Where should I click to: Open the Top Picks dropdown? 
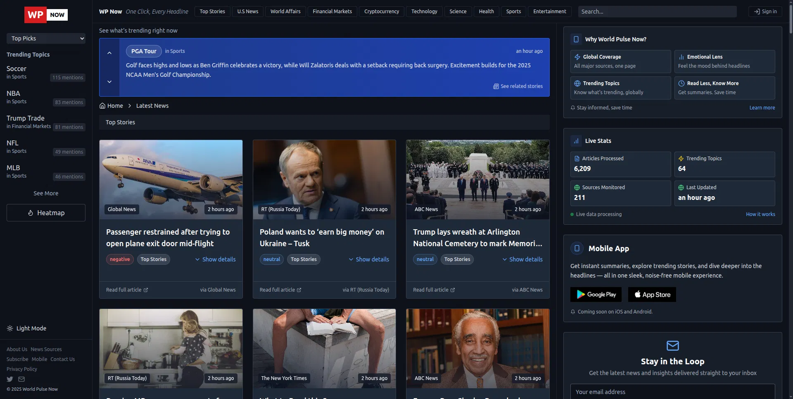click(x=46, y=38)
